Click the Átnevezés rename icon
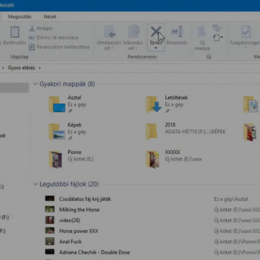Image resolution: width=260 pixels, height=260 pixels. 177,32
